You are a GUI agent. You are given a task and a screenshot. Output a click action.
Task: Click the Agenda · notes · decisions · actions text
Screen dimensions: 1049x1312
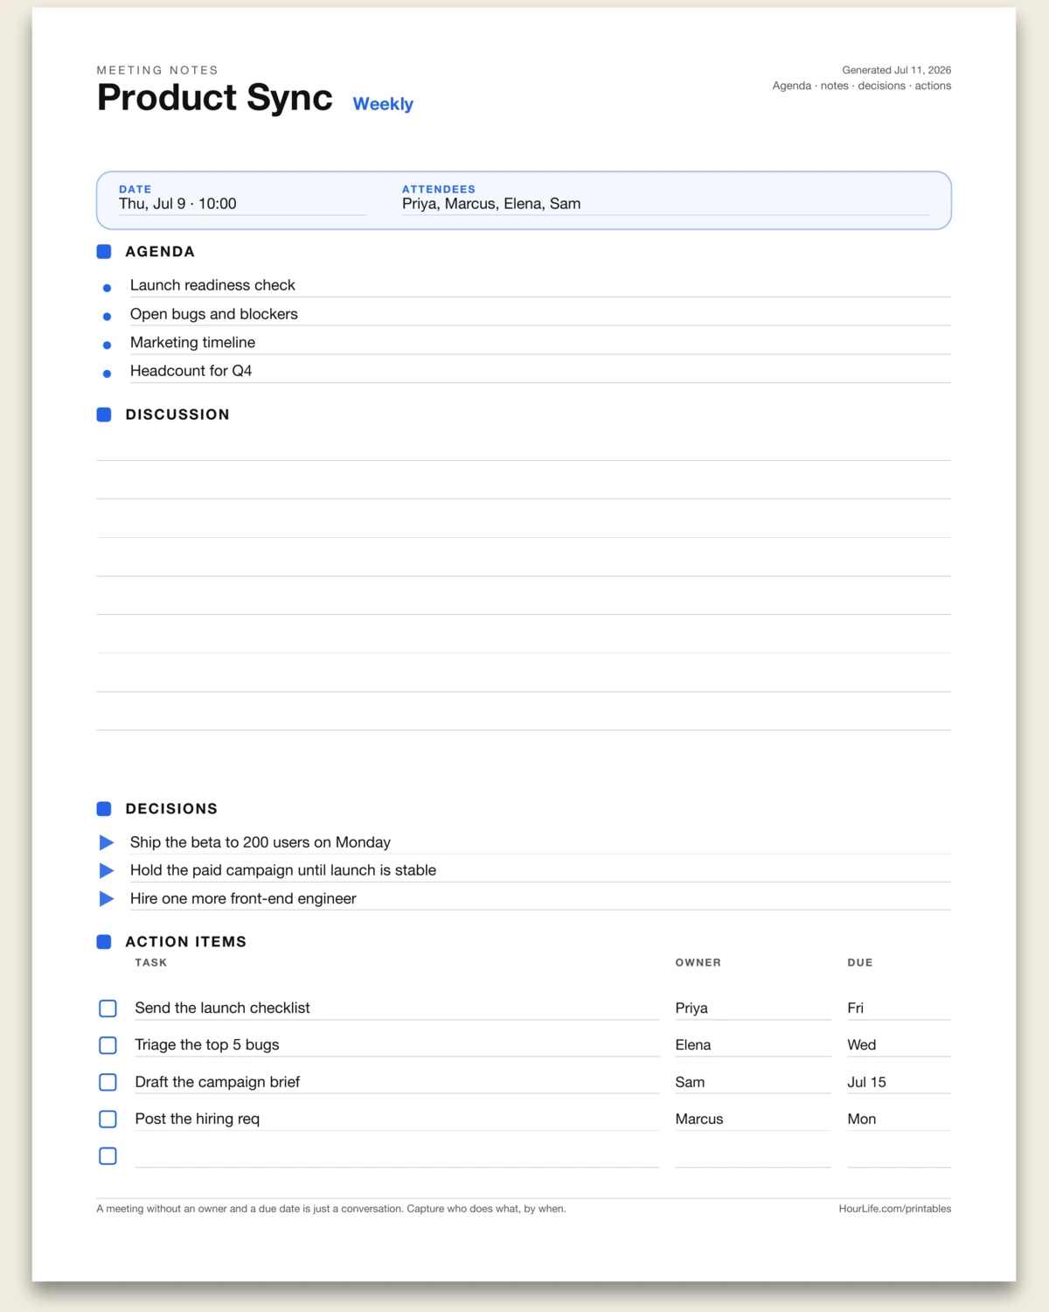[861, 86]
